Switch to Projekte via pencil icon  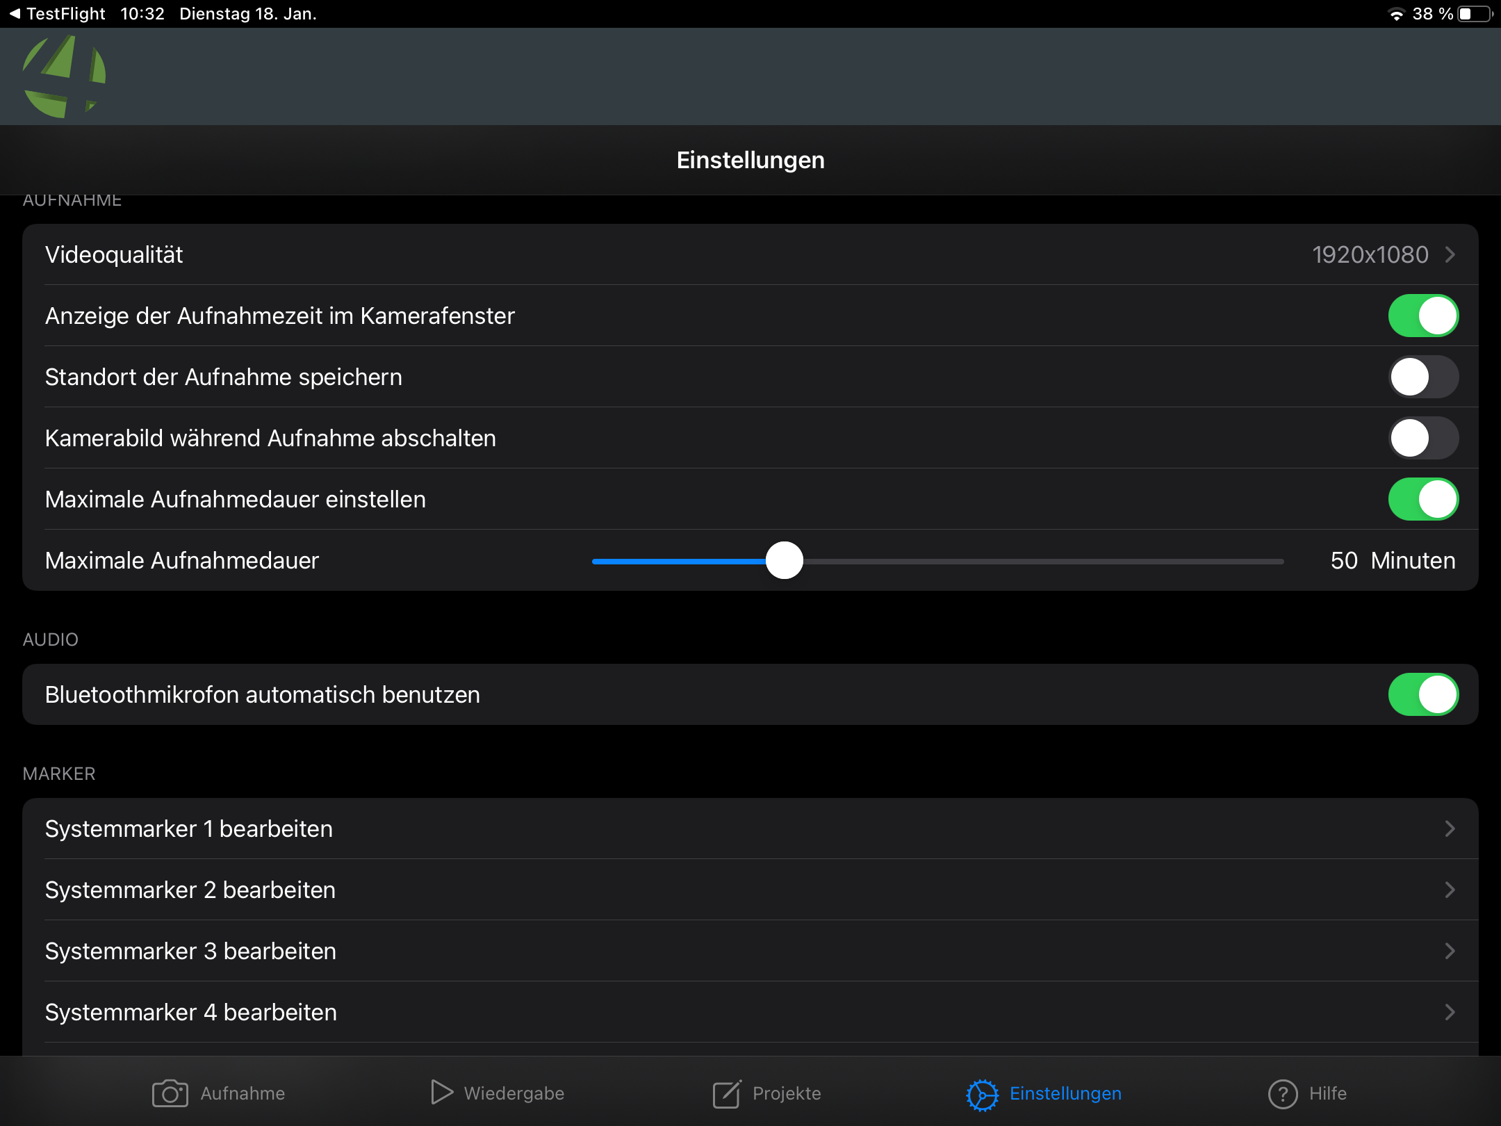[727, 1093]
